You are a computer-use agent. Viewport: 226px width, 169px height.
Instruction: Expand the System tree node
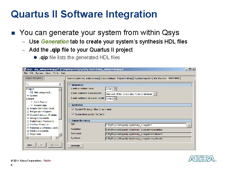pos(28,95)
